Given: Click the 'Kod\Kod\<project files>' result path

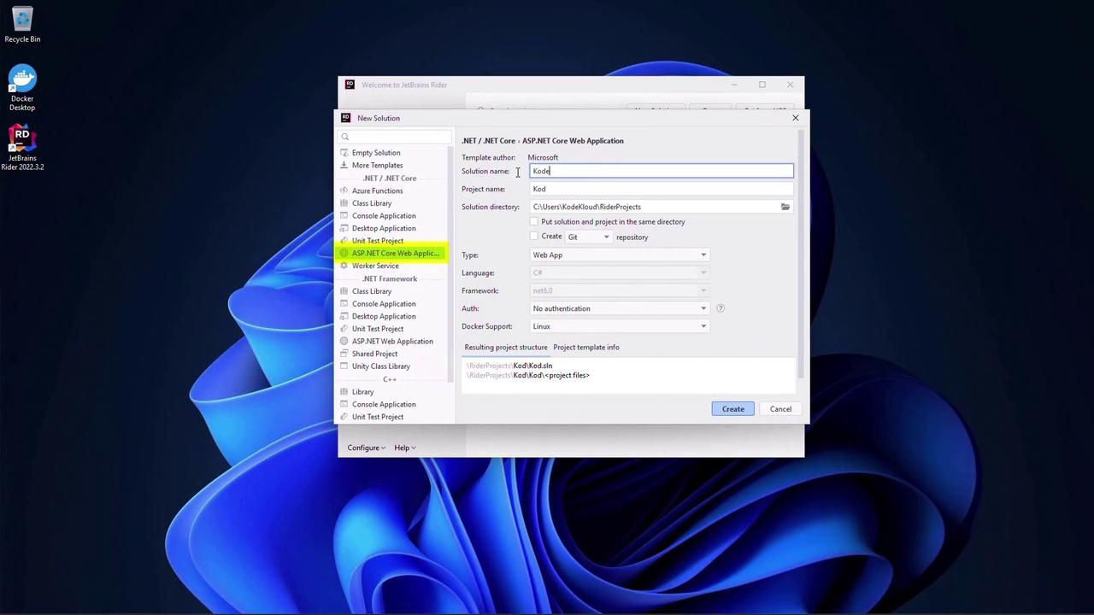Looking at the screenshot, I should tap(551, 375).
